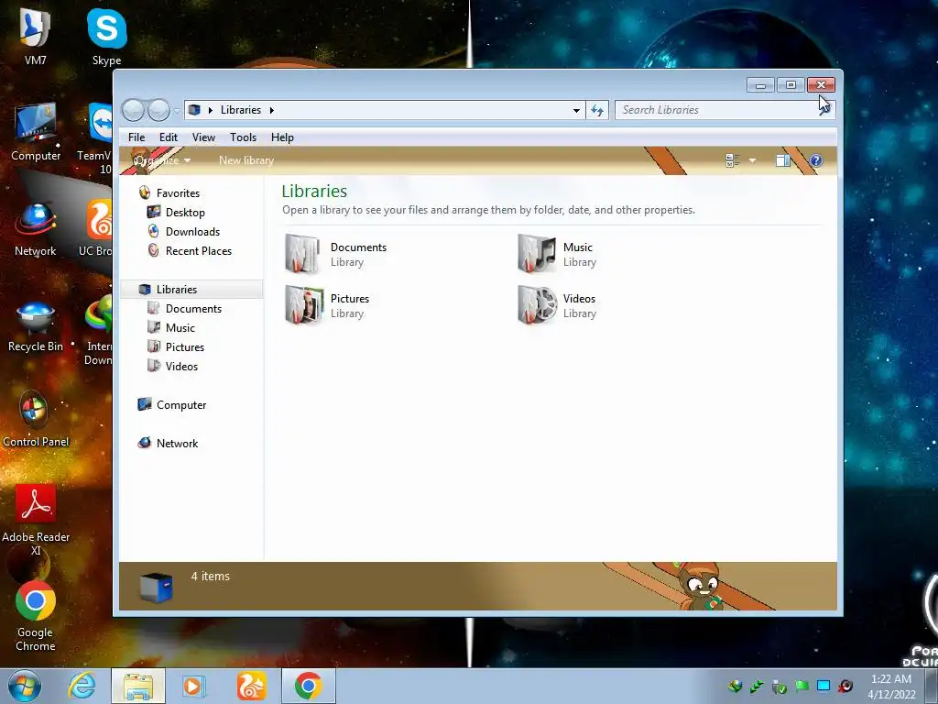Click the Windows Start button

click(24, 686)
